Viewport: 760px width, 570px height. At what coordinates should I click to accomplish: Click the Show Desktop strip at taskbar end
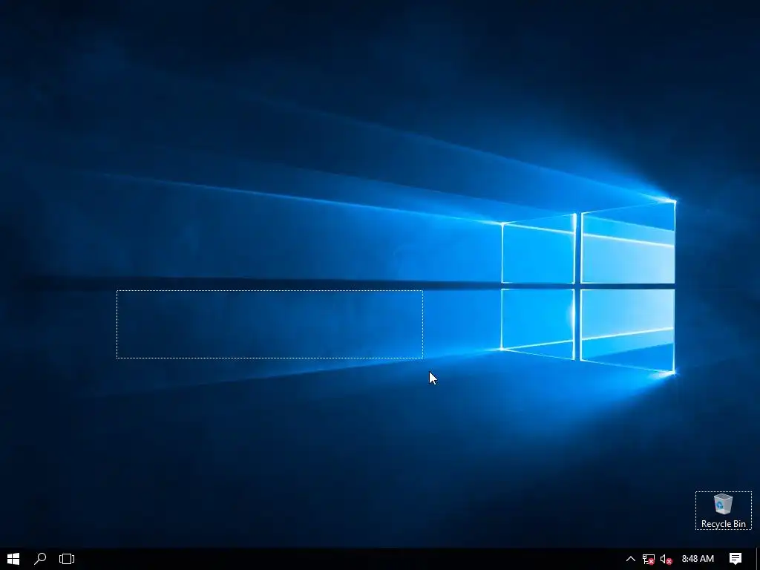pyautogui.click(x=758, y=559)
